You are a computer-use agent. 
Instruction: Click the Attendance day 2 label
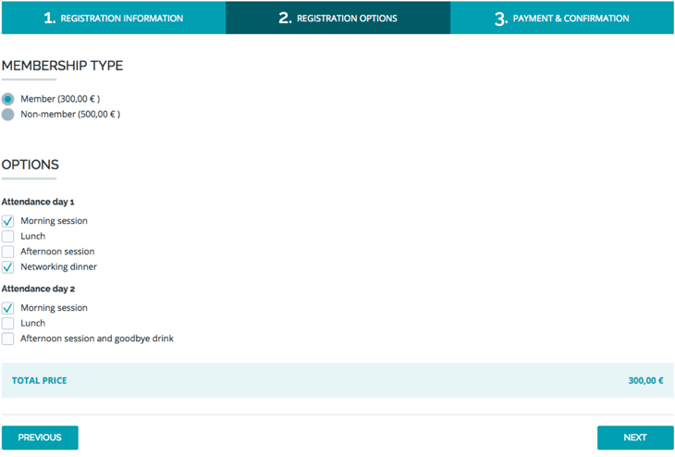(x=38, y=289)
